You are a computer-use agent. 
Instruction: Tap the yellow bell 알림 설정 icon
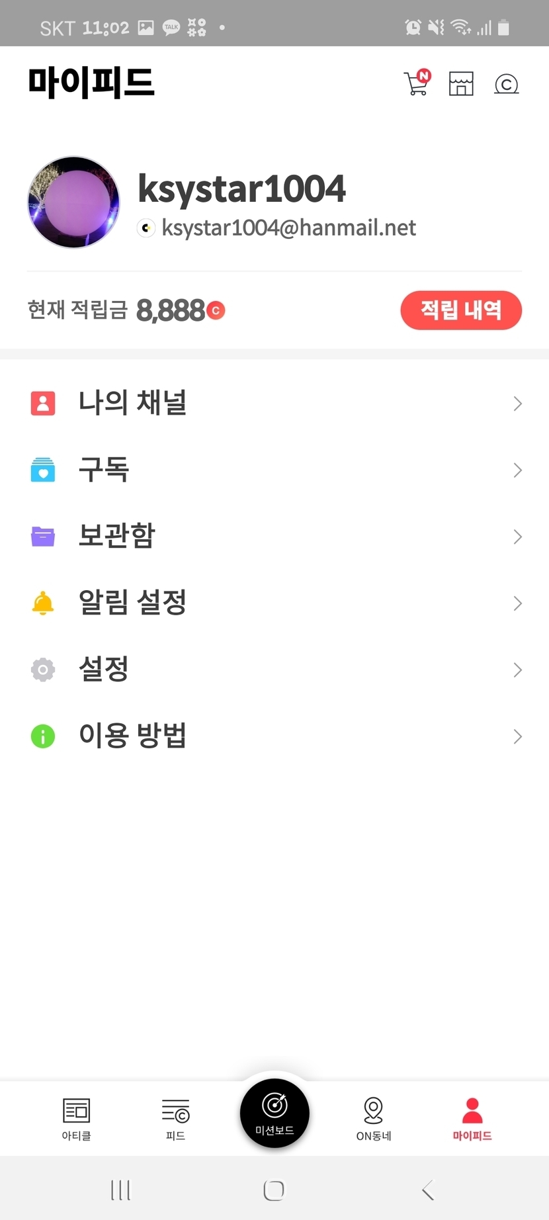(x=43, y=603)
